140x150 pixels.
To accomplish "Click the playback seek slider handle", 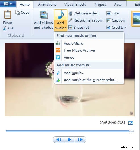I will [x=132, y=131].
